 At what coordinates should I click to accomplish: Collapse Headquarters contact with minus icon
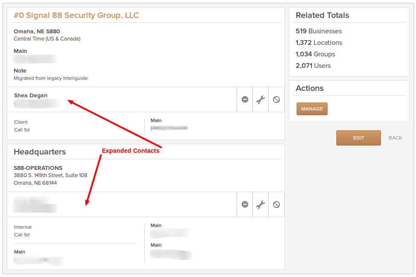(x=245, y=204)
